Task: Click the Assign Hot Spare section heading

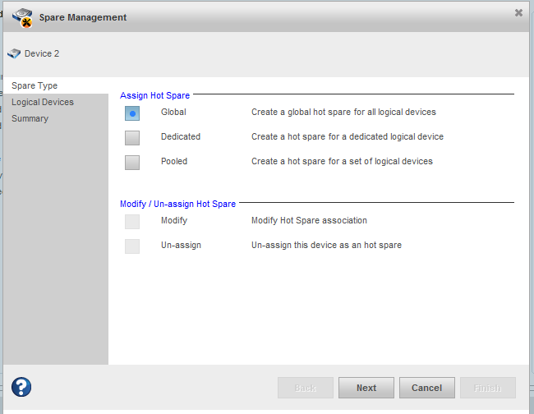Action: click(154, 95)
